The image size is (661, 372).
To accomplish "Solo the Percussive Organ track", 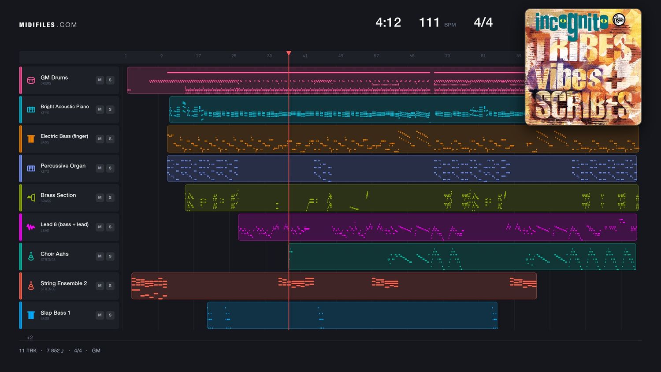I will pyautogui.click(x=110, y=168).
